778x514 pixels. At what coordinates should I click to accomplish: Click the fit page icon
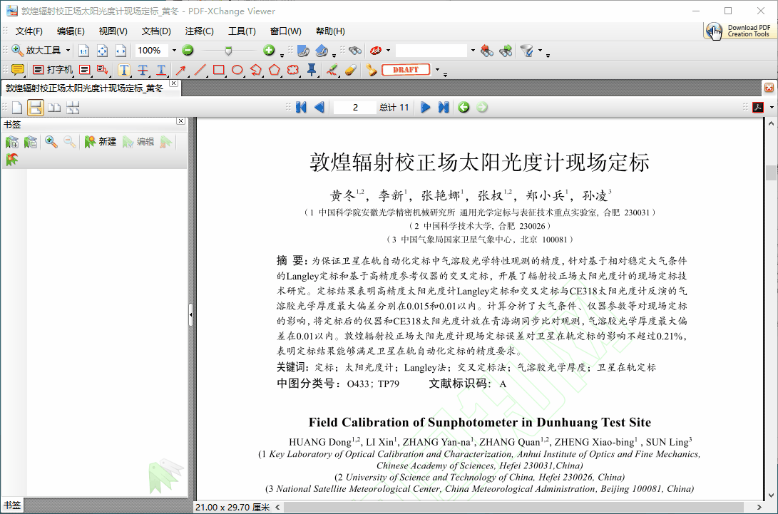102,51
